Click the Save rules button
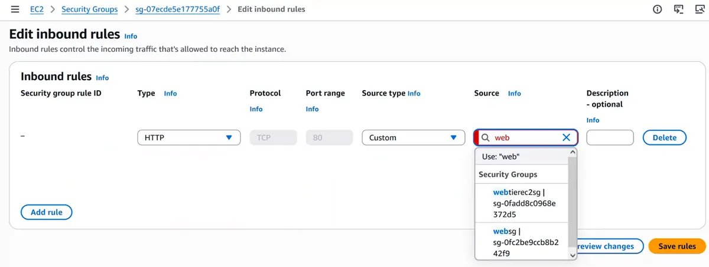 point(677,246)
